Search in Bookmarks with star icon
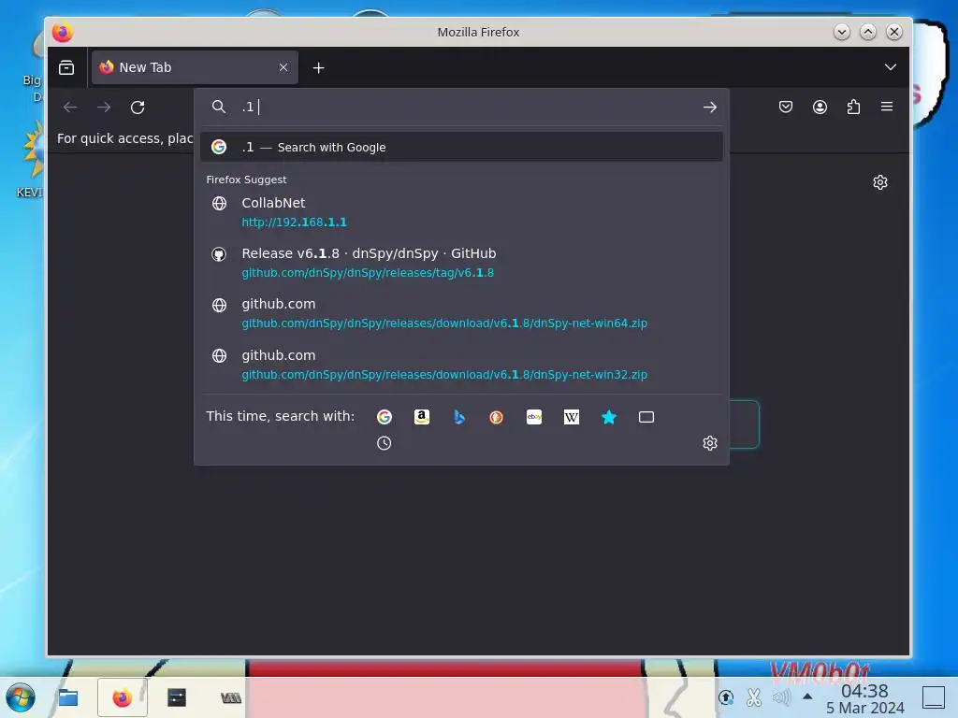Viewport: 958px width, 718px height. tap(609, 417)
